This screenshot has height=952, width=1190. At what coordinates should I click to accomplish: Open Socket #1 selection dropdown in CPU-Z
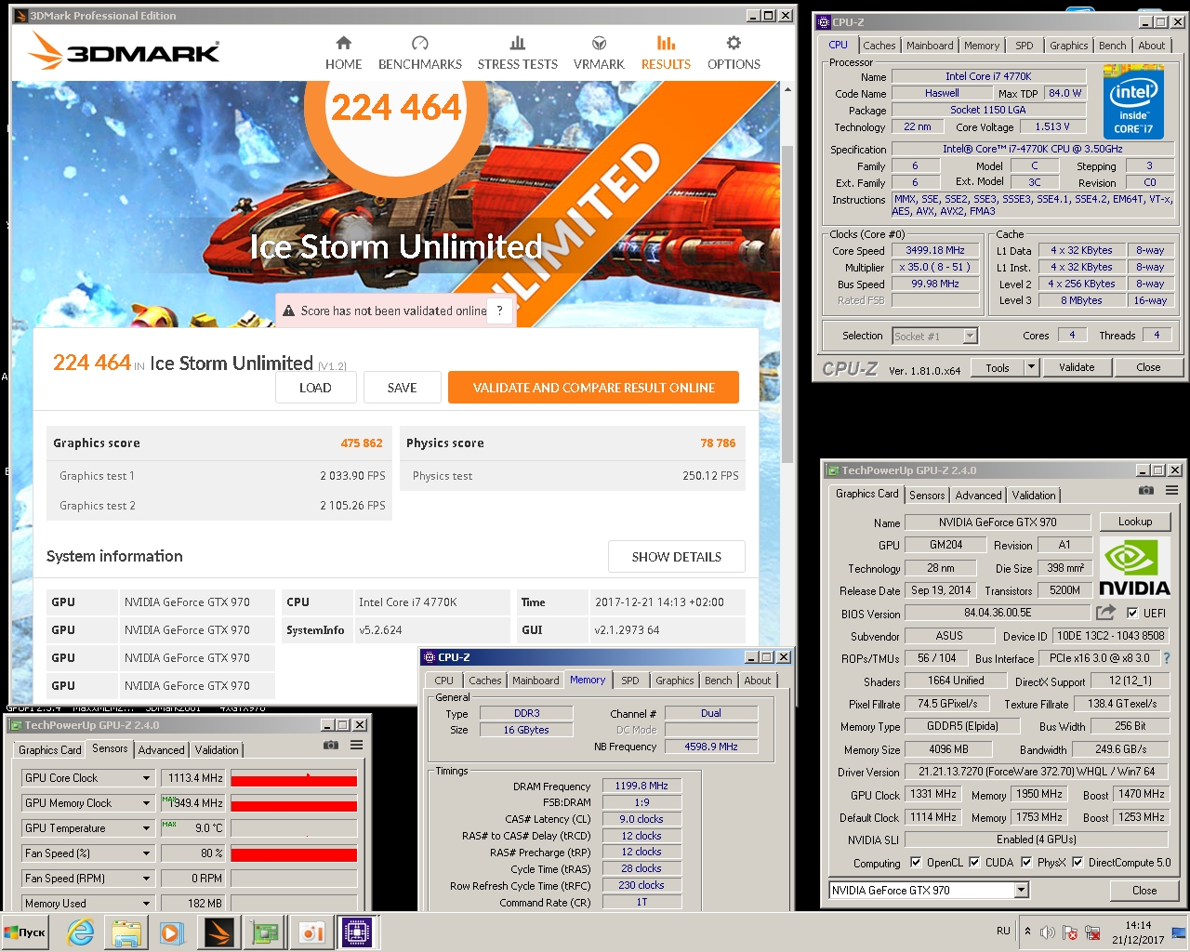pos(971,337)
